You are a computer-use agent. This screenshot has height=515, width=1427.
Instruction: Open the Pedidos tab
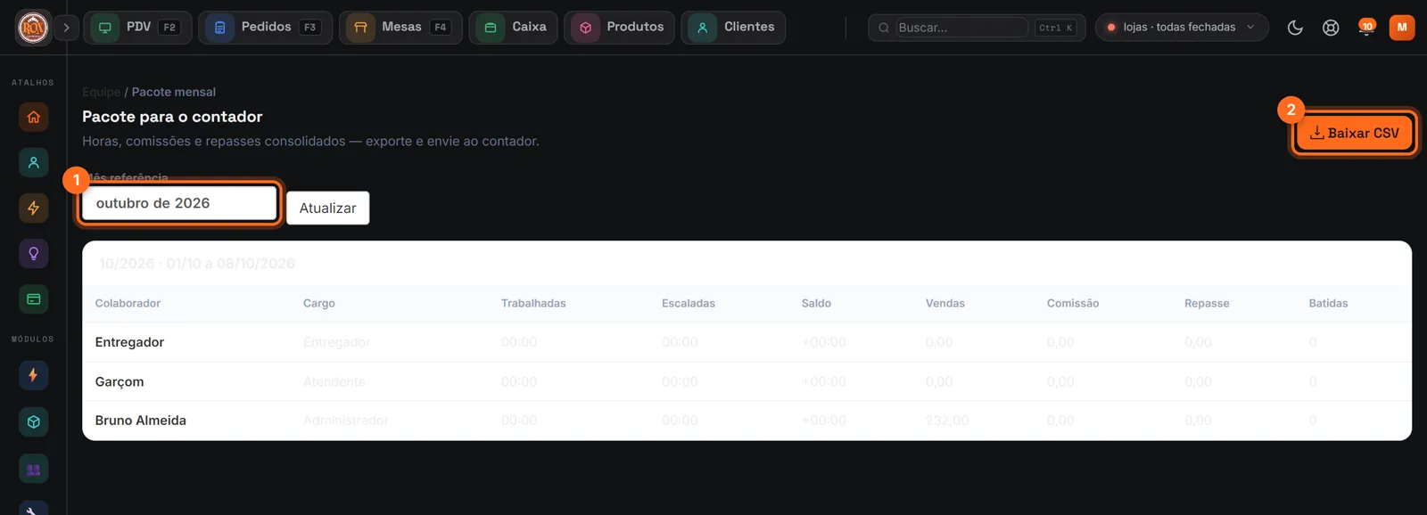(x=265, y=28)
